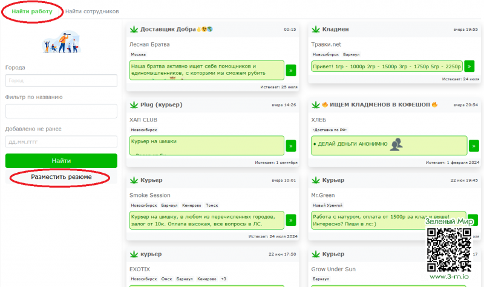Click the leaf icon next to Кладмен listing

(315, 29)
